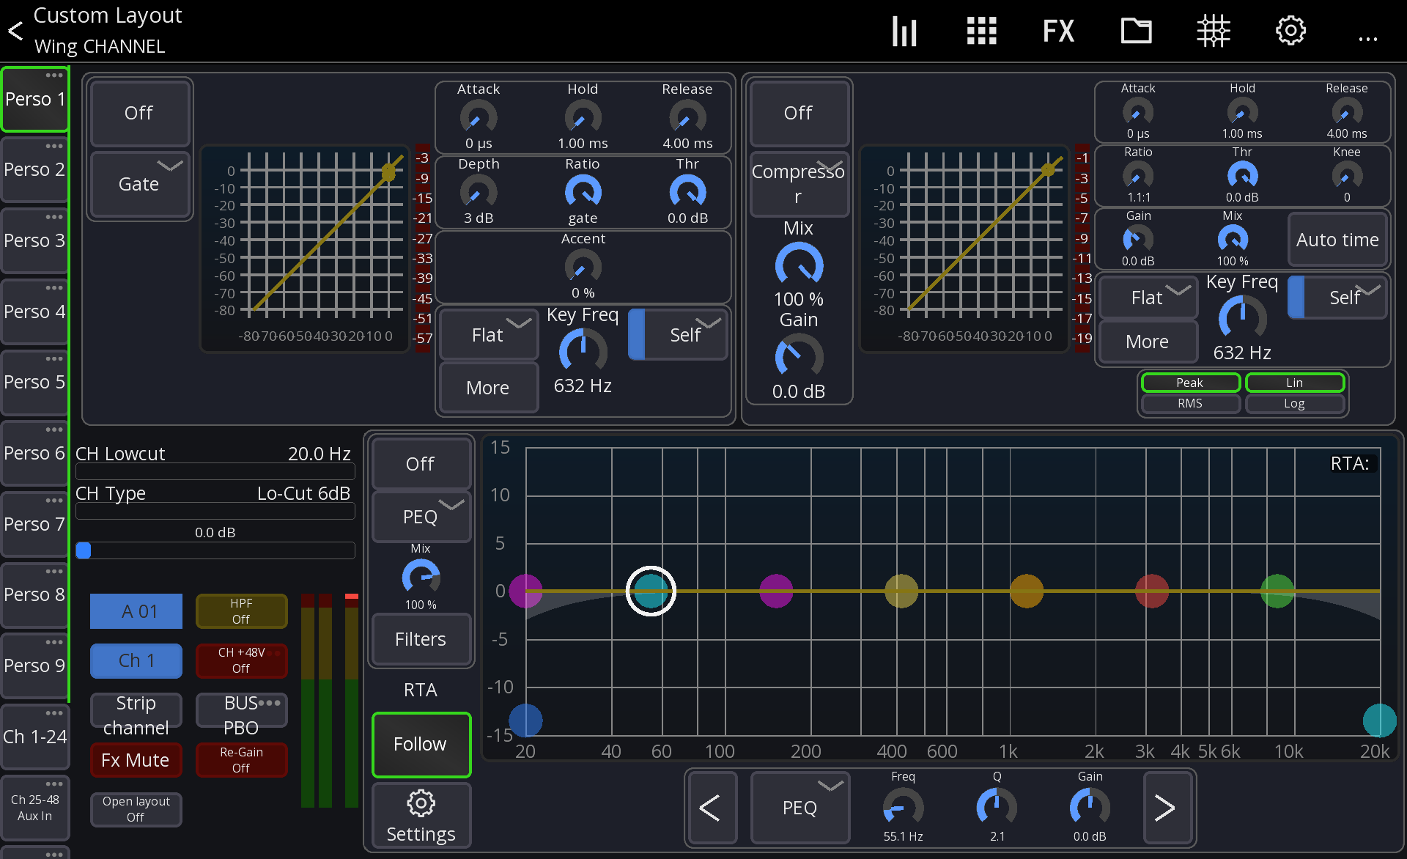Open compressor Self key source dropdown
The image size is (1407, 859).
pos(1338,298)
